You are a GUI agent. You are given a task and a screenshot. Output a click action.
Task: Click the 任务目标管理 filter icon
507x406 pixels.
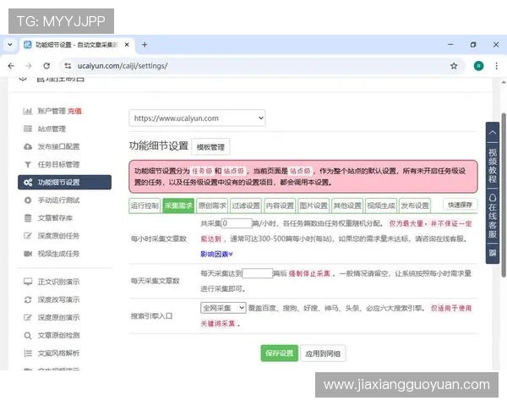28,165
